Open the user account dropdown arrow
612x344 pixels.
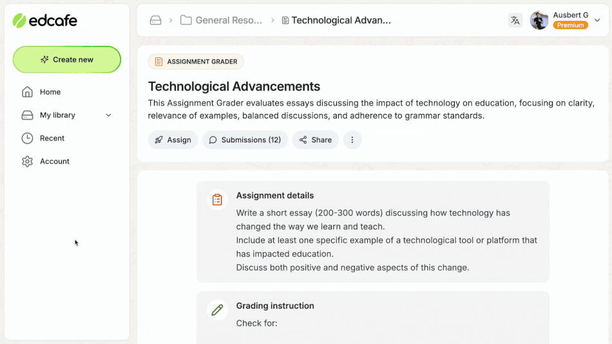[x=597, y=20]
